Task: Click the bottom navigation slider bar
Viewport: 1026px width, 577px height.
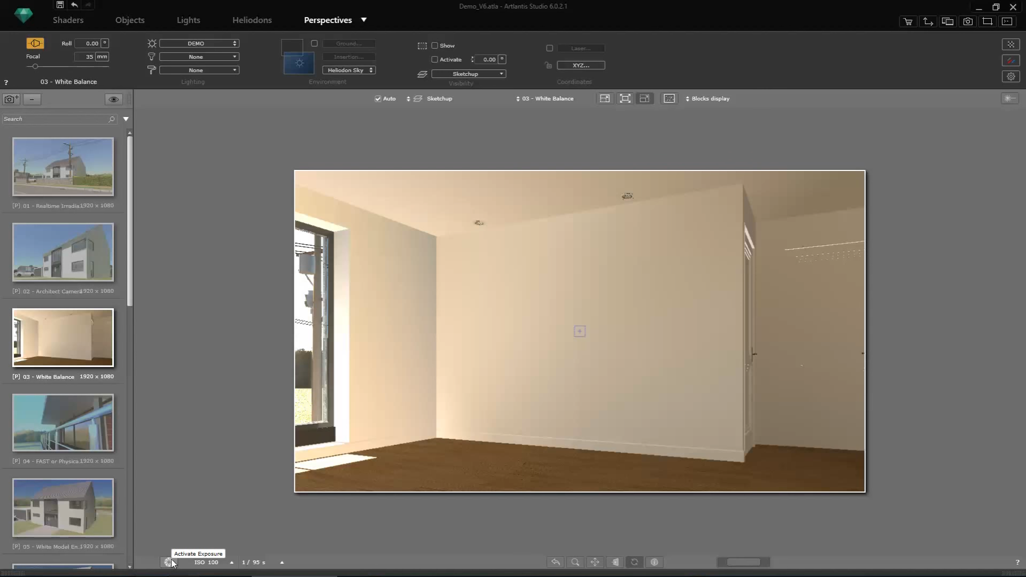Action: pyautogui.click(x=743, y=563)
